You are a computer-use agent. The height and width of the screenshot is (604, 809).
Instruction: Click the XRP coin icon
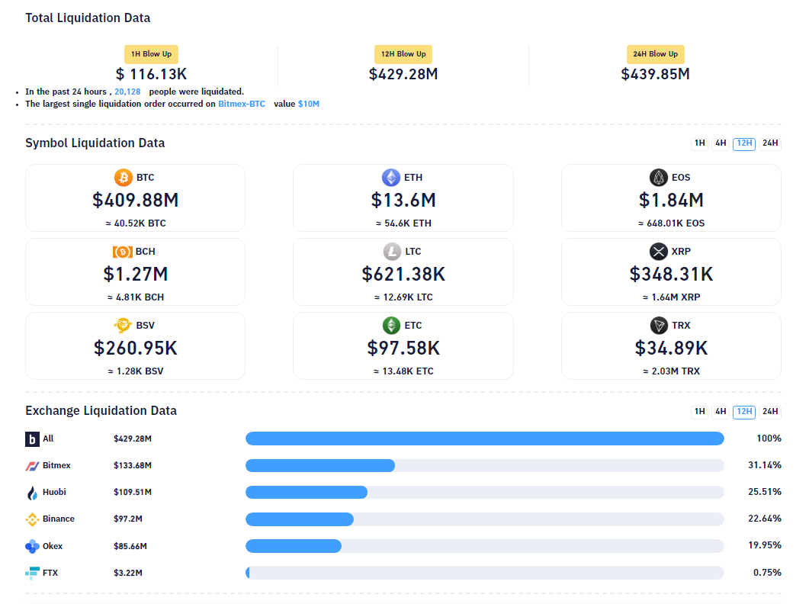(x=658, y=252)
